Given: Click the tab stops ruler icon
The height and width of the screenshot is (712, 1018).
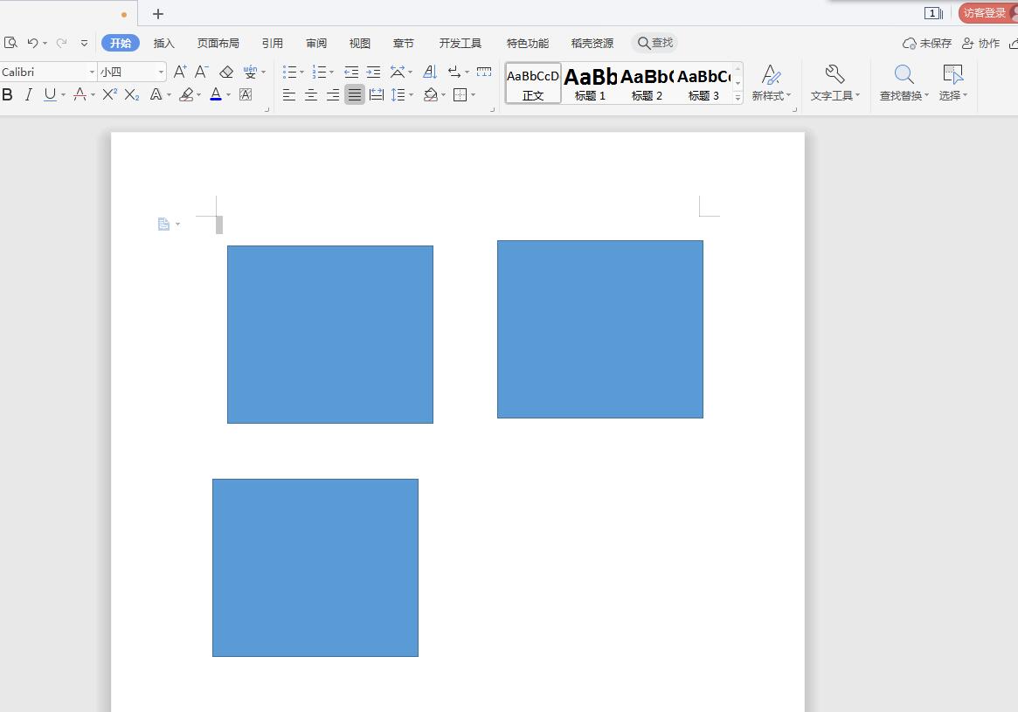Looking at the screenshot, I should pos(484,72).
